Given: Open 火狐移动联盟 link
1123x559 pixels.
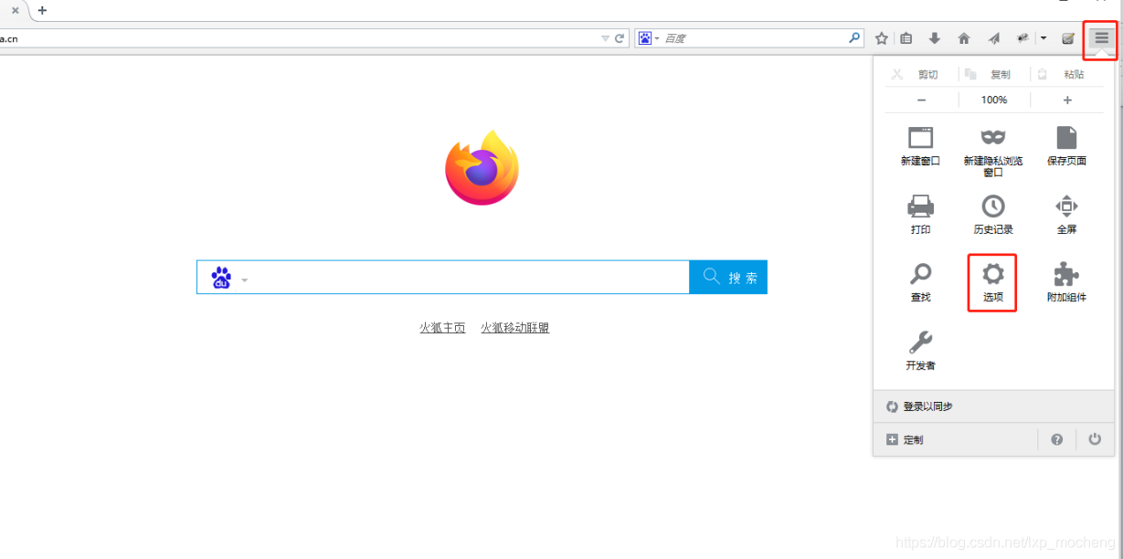Looking at the screenshot, I should click(x=515, y=328).
